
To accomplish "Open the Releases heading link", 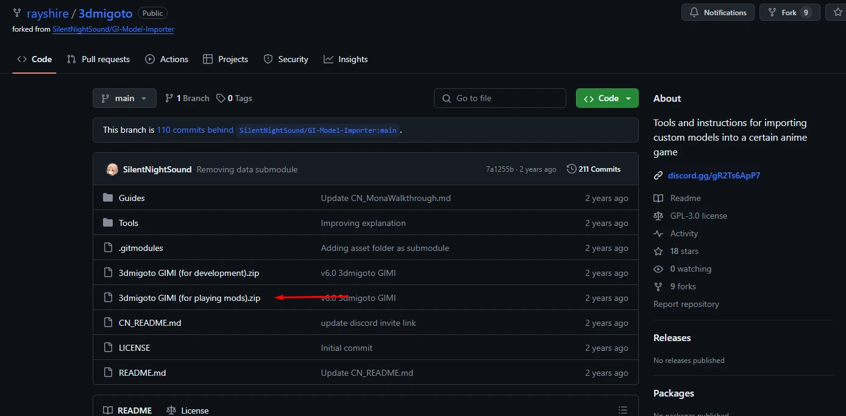I will [x=672, y=337].
